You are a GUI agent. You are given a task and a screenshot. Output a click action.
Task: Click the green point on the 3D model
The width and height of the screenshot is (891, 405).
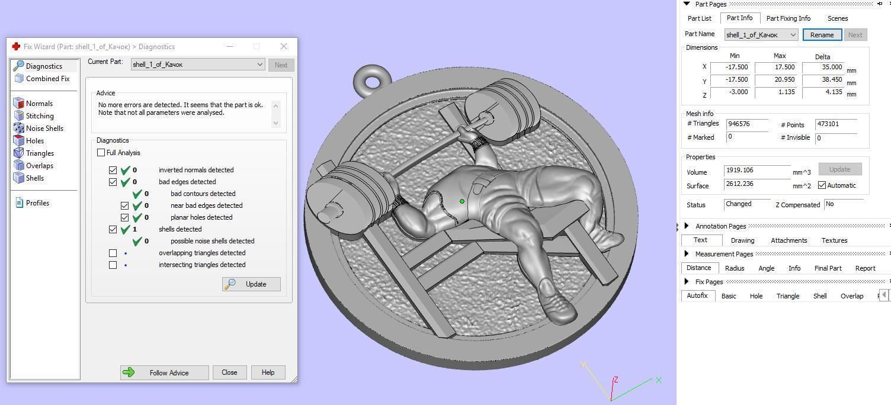click(x=462, y=201)
